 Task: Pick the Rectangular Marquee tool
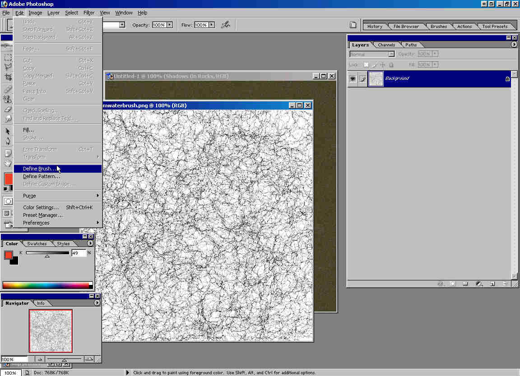[8, 58]
